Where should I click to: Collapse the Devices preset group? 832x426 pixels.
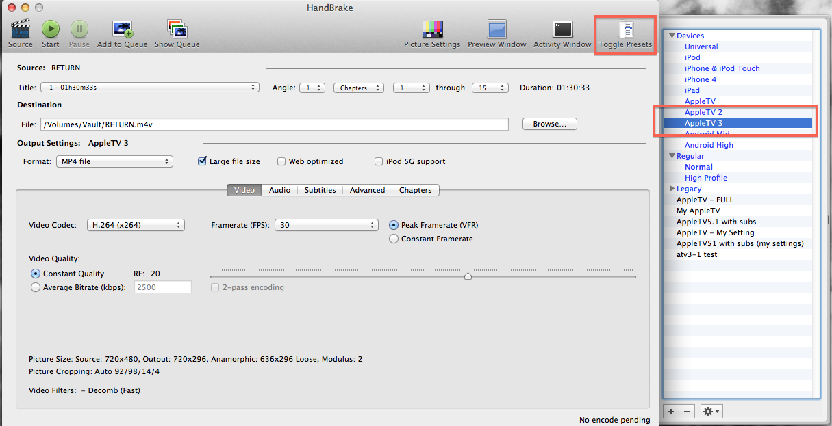672,36
